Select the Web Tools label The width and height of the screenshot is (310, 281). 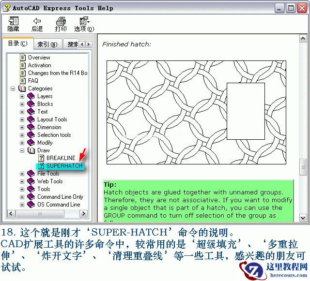pos(50,181)
